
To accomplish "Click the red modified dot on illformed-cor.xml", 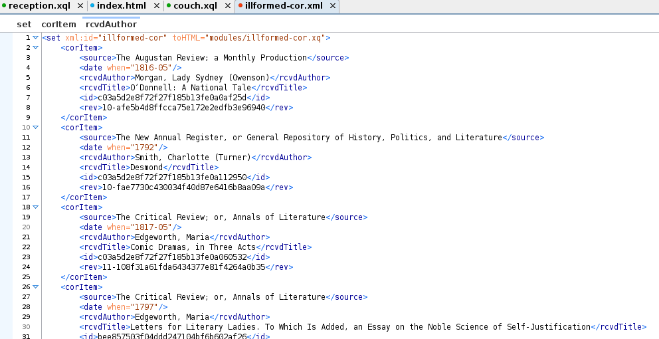I will (240, 5).
